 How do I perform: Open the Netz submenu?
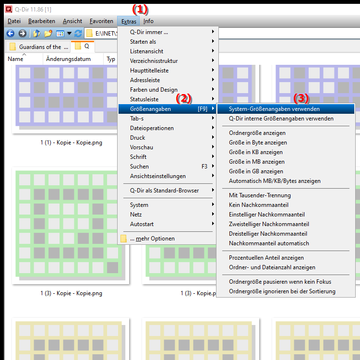pyautogui.click(x=167, y=215)
